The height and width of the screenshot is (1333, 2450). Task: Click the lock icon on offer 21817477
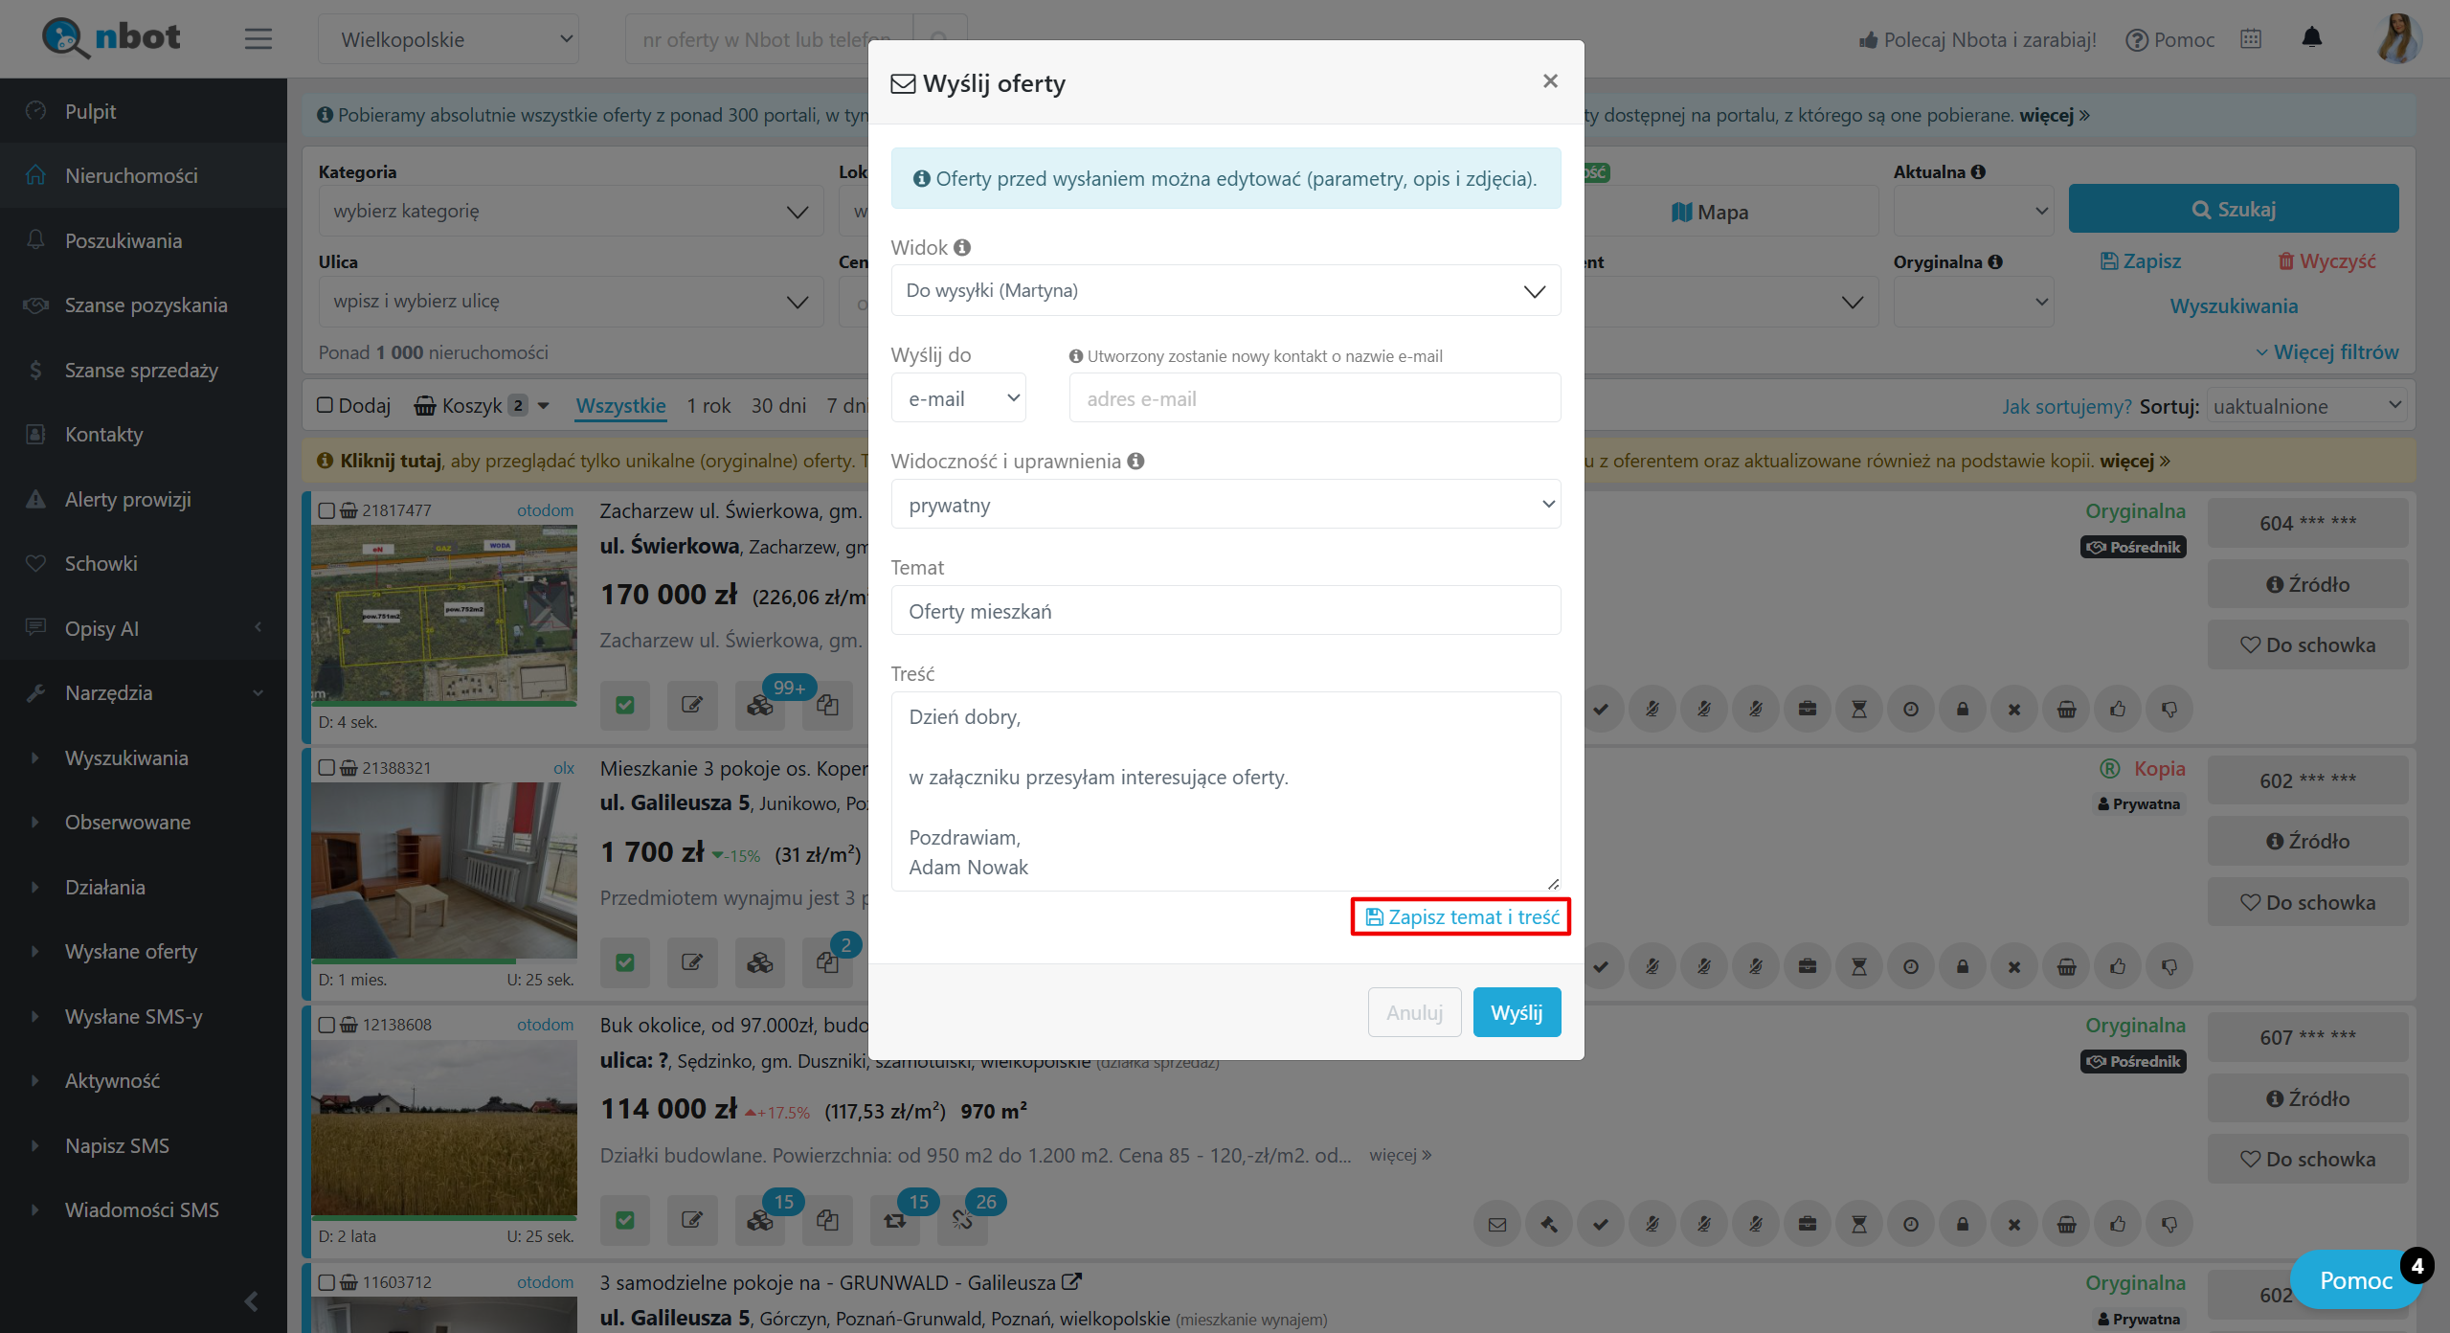point(1962,710)
